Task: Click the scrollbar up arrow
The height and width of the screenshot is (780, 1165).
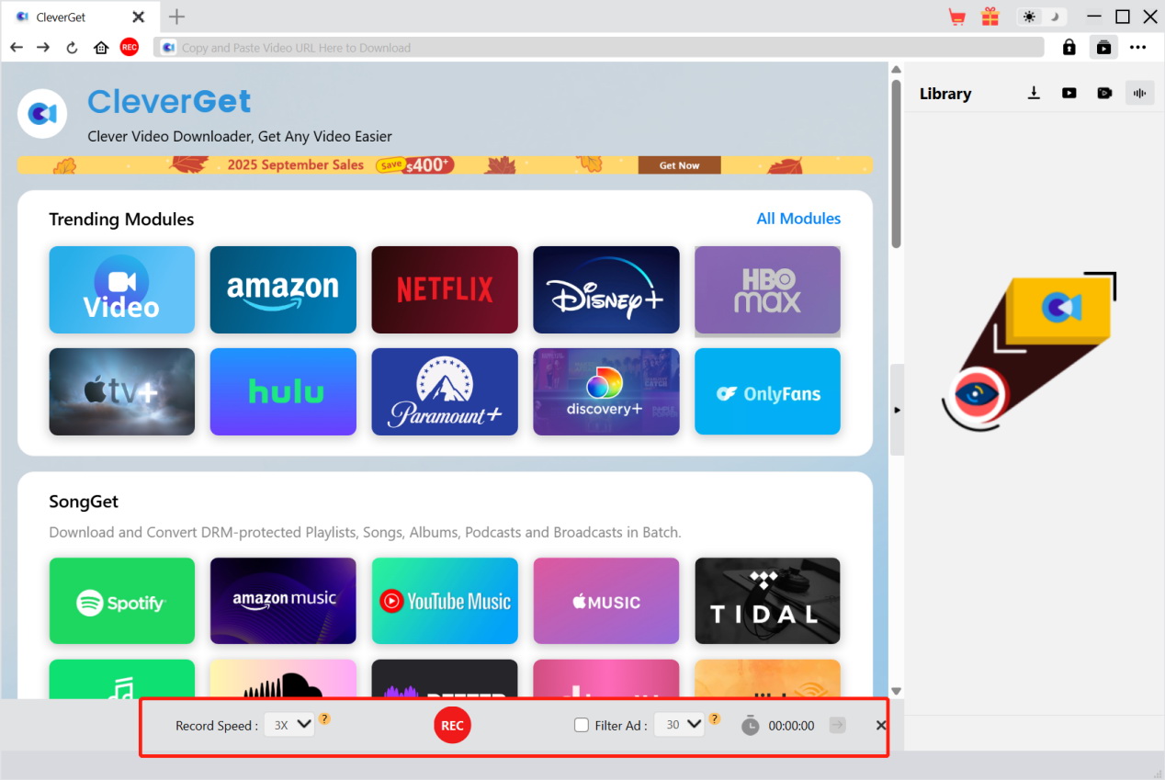Action: pos(896,70)
